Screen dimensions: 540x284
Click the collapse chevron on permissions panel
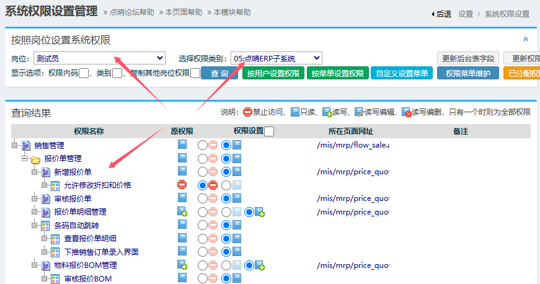tap(526, 39)
